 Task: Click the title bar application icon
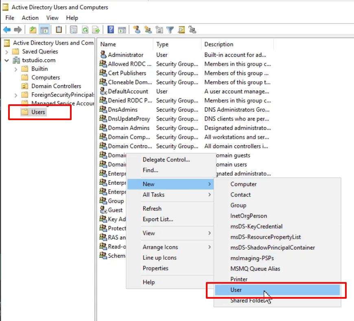[x=6, y=7]
